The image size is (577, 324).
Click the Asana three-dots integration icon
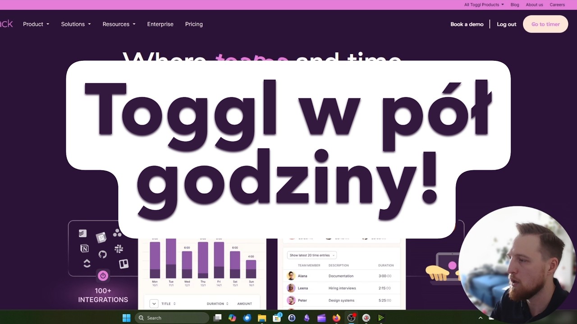click(x=117, y=233)
